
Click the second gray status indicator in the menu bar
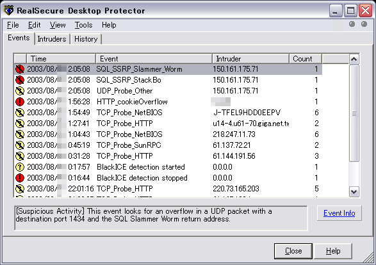tap(364, 24)
